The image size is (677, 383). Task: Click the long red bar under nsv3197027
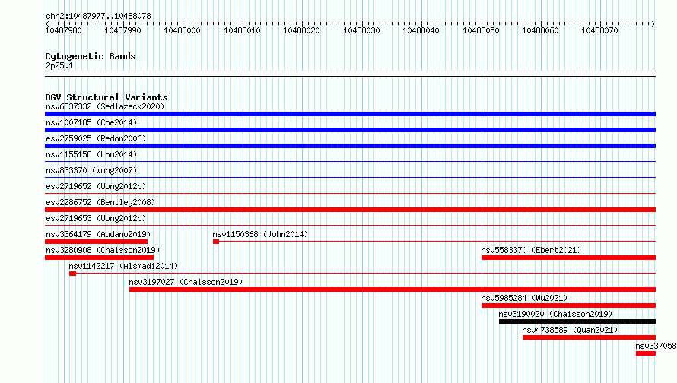(x=393, y=290)
